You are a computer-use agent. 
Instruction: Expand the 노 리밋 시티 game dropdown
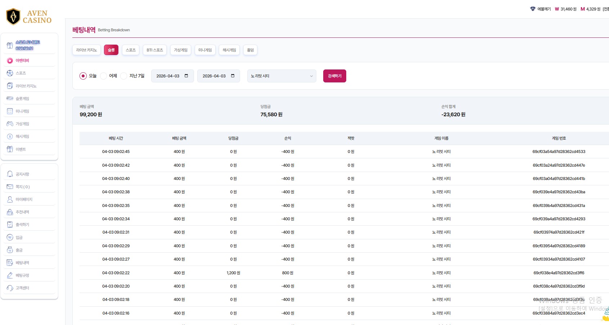point(281,76)
